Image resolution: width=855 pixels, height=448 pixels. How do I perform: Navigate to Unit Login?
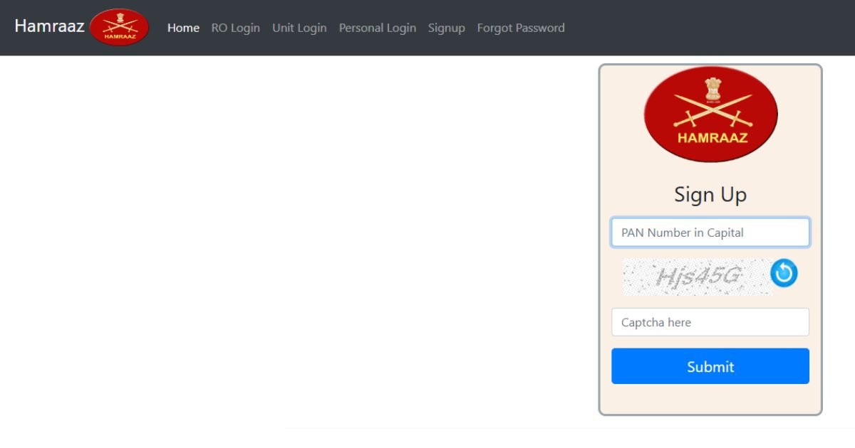coord(299,28)
